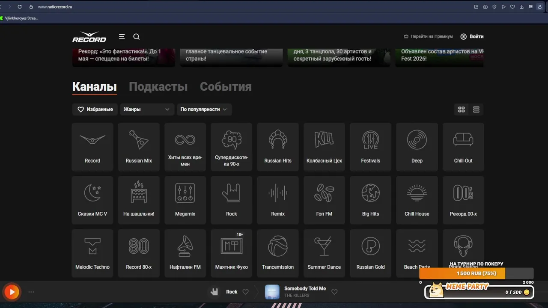Open the По популярности sort dropdown
The image size is (548, 308).
click(x=204, y=110)
